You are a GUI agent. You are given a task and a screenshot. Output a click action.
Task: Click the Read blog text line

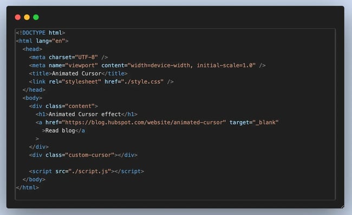[x=63, y=131]
